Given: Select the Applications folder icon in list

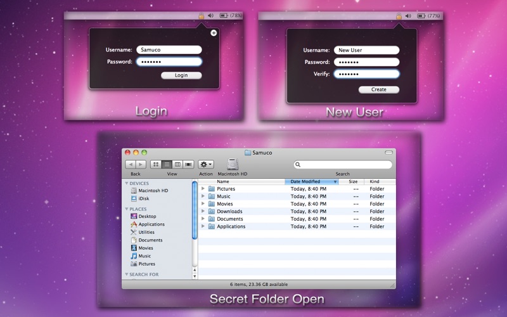Looking at the screenshot, I should [x=212, y=226].
